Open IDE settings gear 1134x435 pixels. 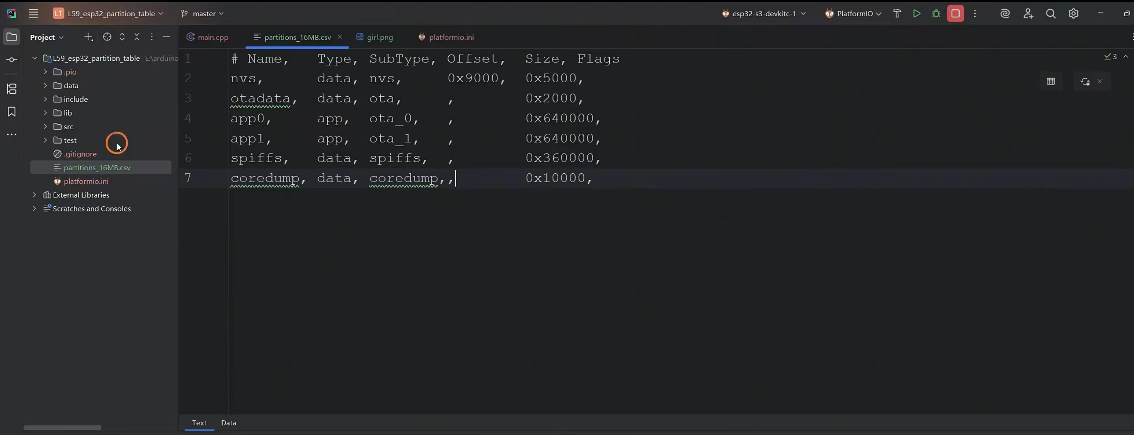point(1074,14)
